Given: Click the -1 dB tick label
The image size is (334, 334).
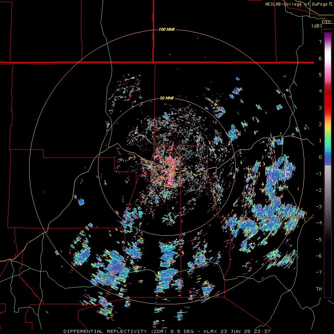Looking at the screenshot, I should 319,174.
